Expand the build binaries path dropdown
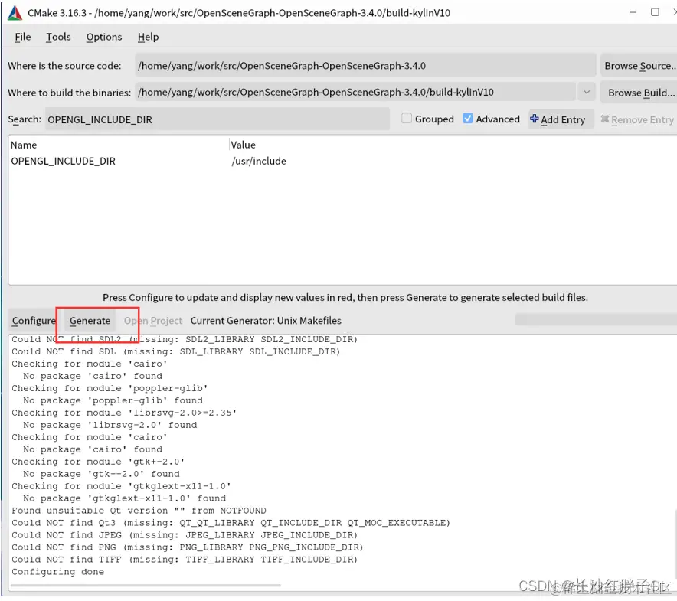The width and height of the screenshot is (677, 601). [587, 92]
